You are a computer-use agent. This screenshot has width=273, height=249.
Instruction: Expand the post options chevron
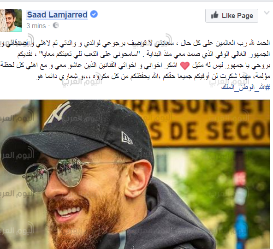point(267,13)
